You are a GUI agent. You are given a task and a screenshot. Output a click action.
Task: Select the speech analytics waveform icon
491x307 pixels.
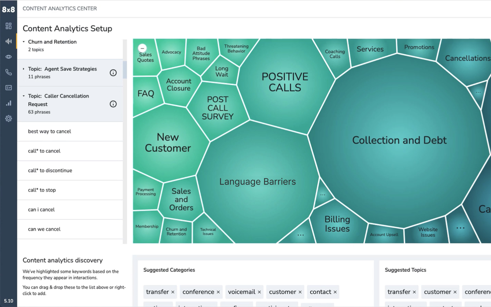[x=9, y=41]
